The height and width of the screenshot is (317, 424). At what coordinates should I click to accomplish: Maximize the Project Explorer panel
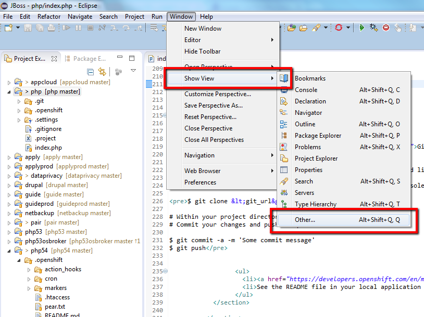point(132,59)
